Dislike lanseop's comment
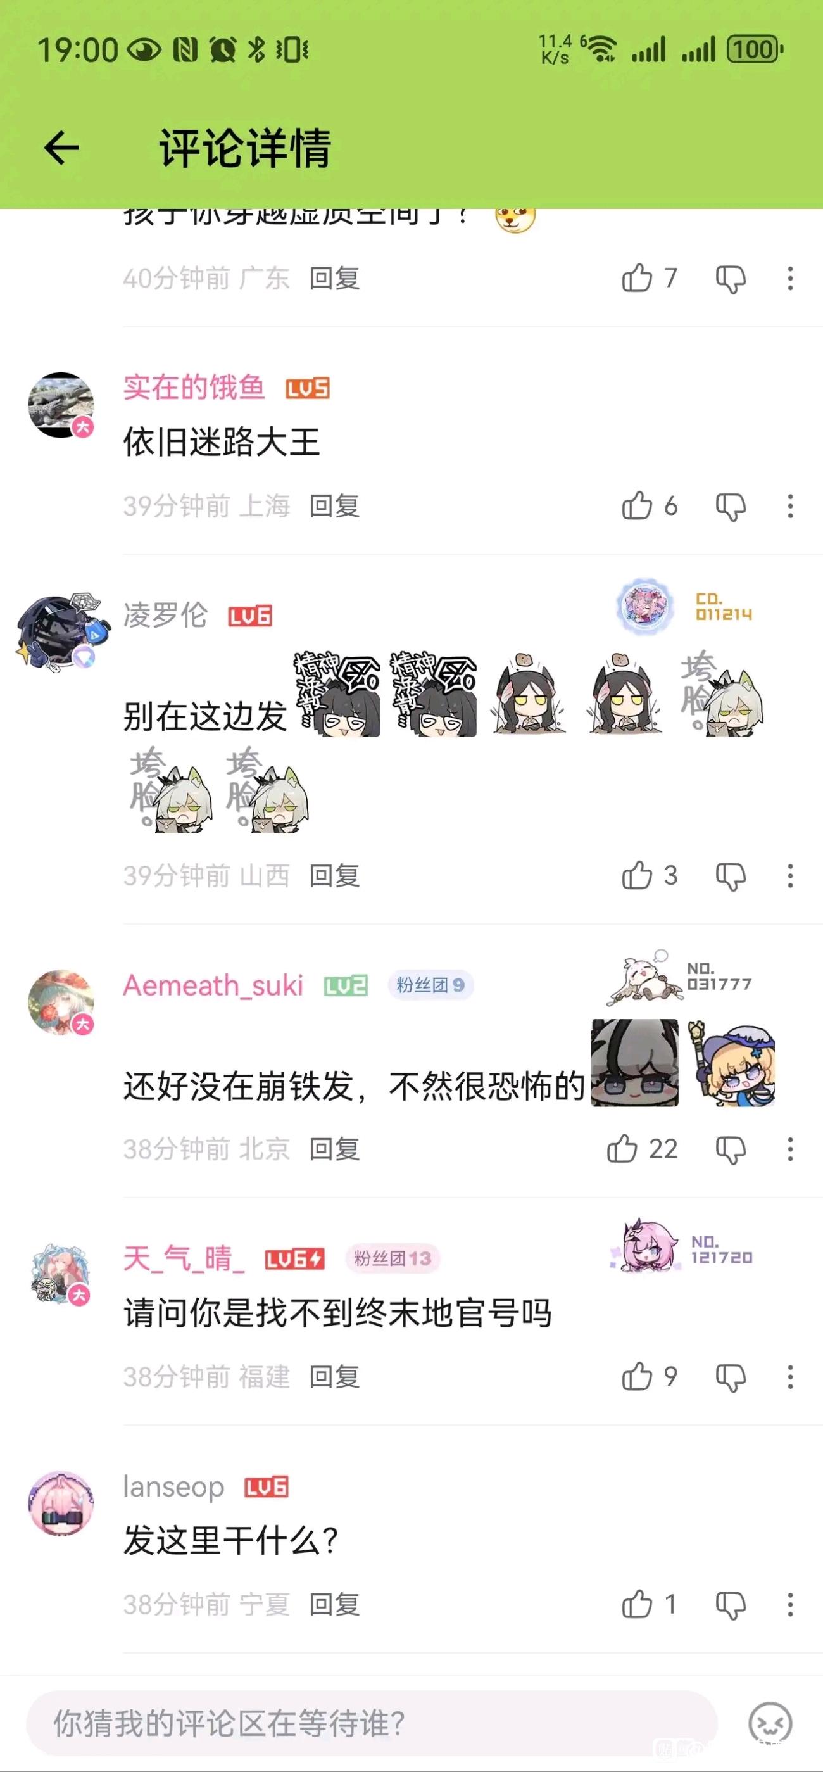 [x=730, y=1605]
